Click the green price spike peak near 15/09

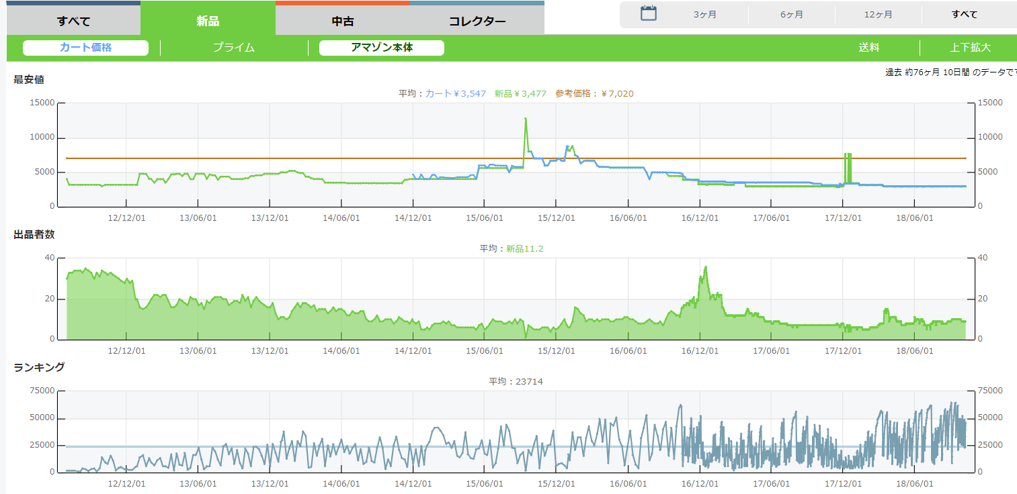526,119
